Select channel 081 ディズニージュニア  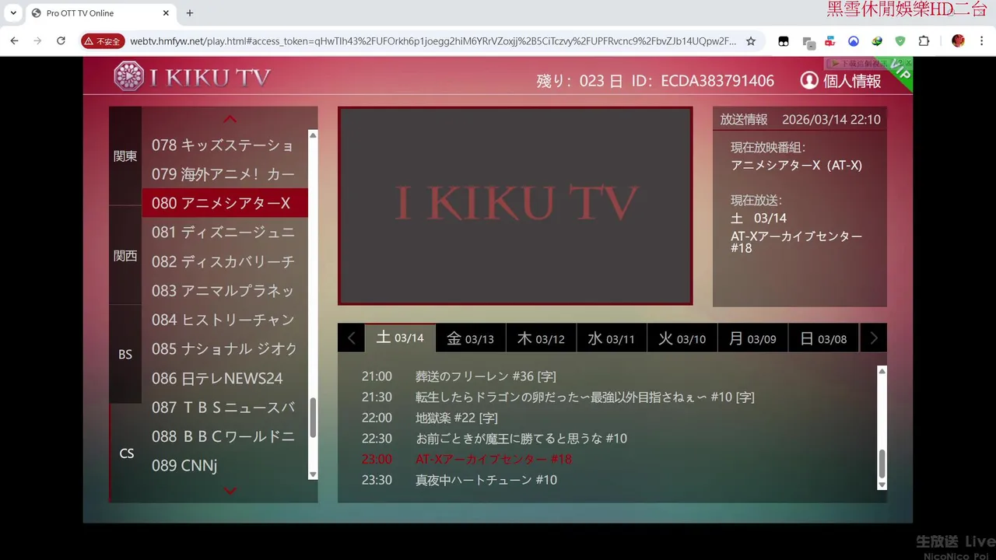pyautogui.click(x=225, y=232)
